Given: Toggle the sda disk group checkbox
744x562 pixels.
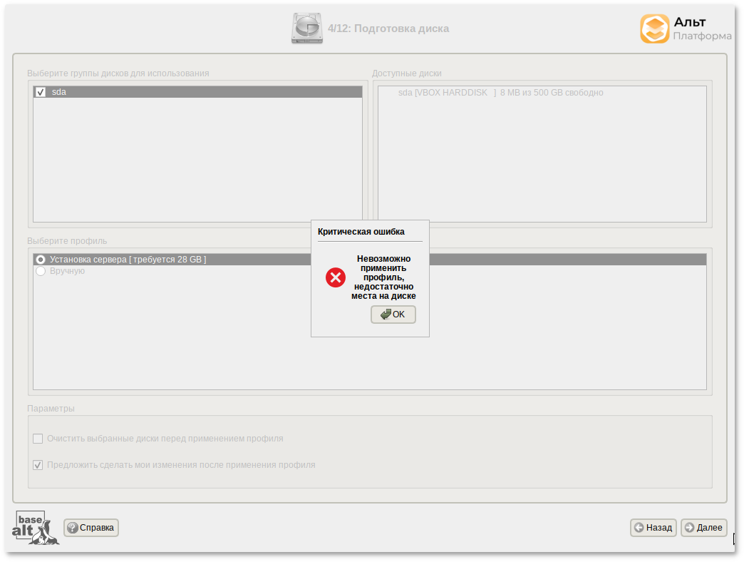Looking at the screenshot, I should 41,92.
